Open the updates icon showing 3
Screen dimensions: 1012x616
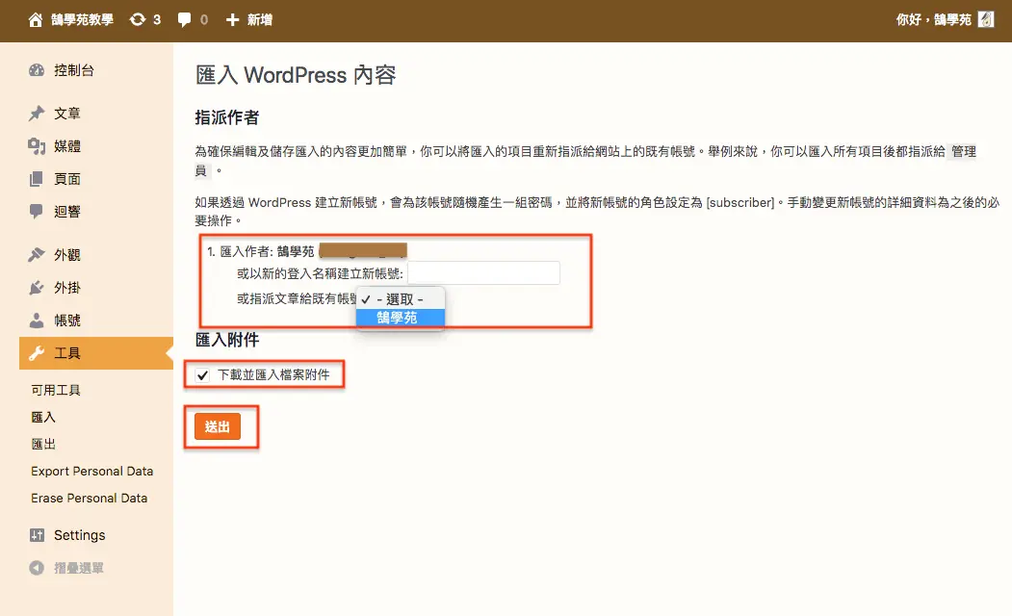click(x=138, y=20)
